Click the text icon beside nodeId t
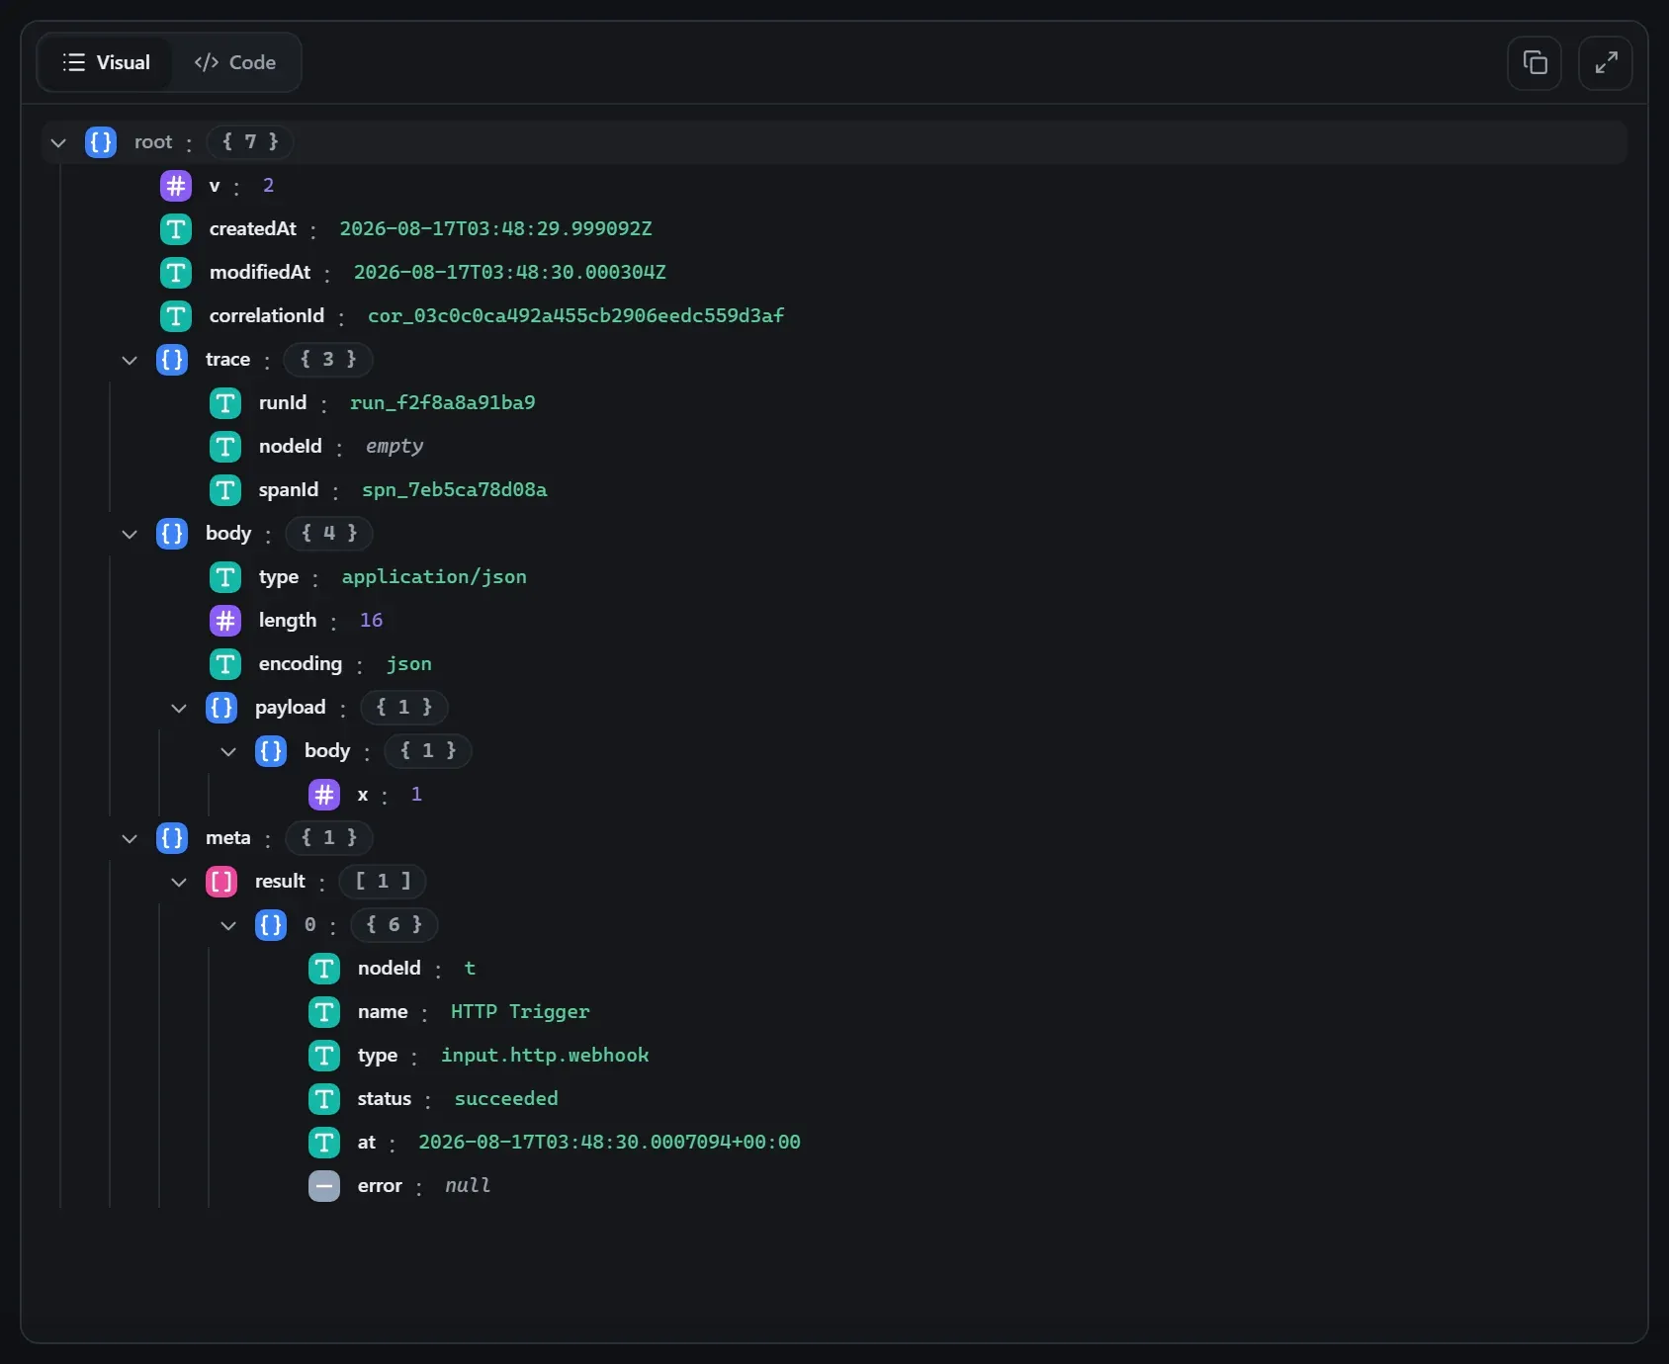 pyautogui.click(x=324, y=969)
